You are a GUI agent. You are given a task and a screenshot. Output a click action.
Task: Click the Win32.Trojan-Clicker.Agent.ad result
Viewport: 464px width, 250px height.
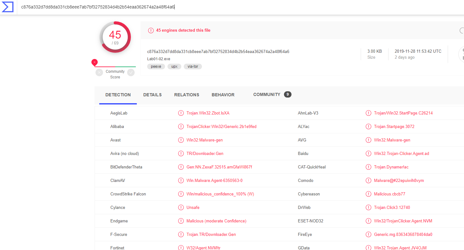click(x=401, y=153)
